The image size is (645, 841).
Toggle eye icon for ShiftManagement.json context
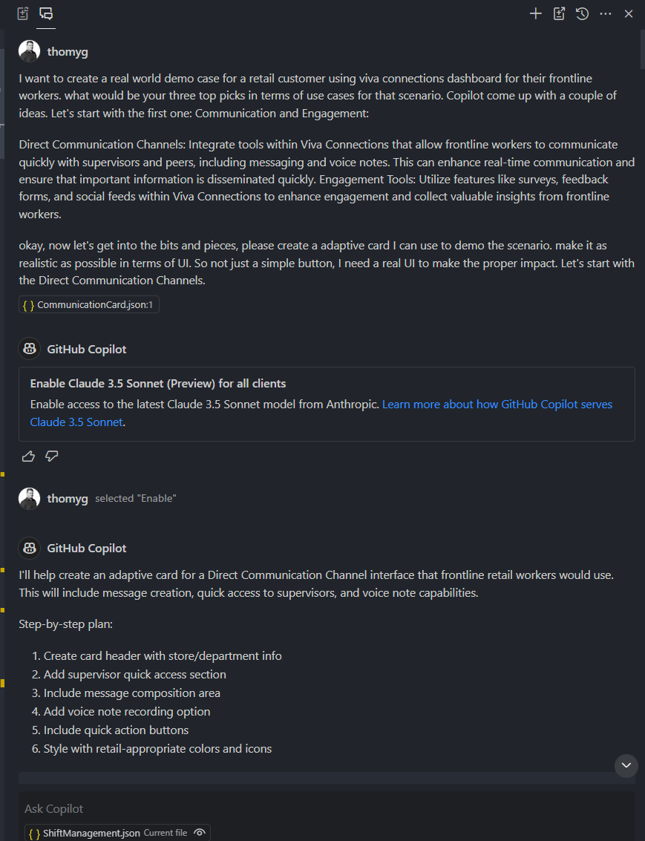tap(200, 832)
